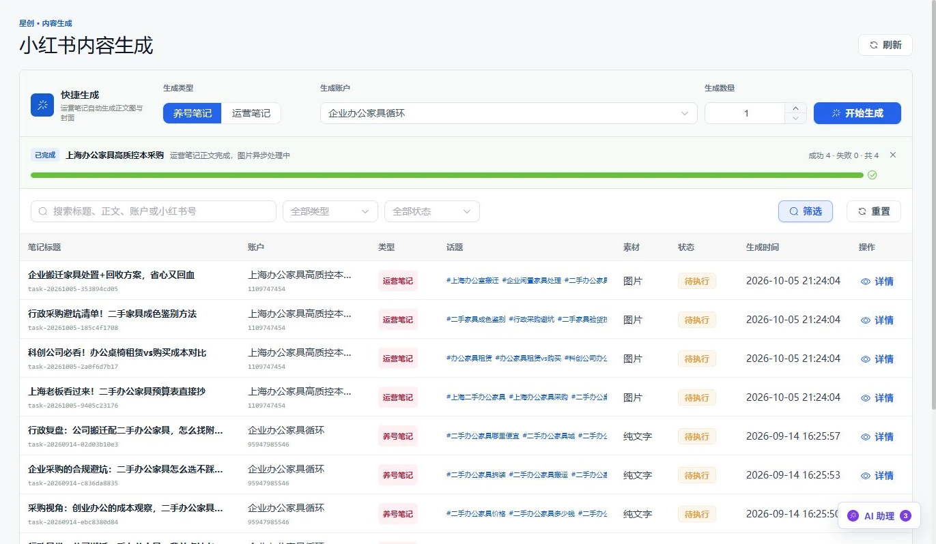
Task: Click the 筛选 filter button
Action: pos(806,211)
